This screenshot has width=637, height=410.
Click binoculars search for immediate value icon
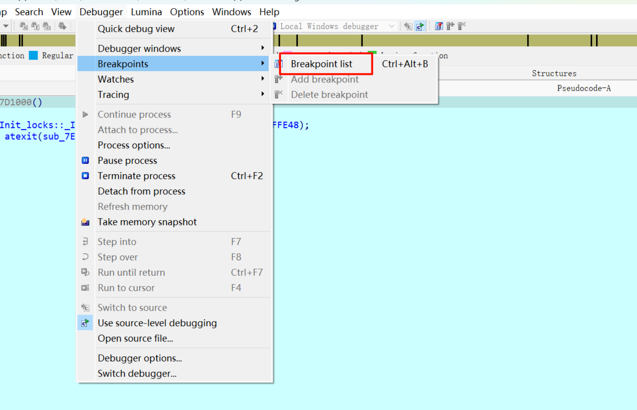click(x=24, y=26)
